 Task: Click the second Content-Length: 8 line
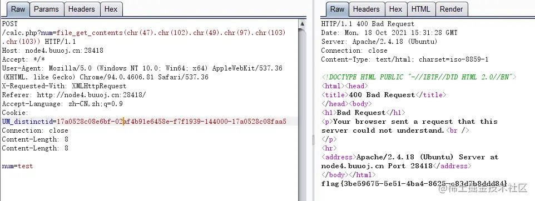pos(35,148)
